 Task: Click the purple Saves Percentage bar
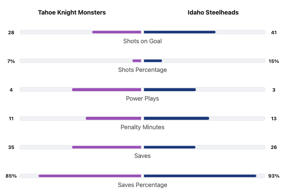90,175
